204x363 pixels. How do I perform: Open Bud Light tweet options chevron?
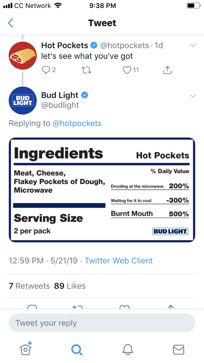pyautogui.click(x=193, y=96)
